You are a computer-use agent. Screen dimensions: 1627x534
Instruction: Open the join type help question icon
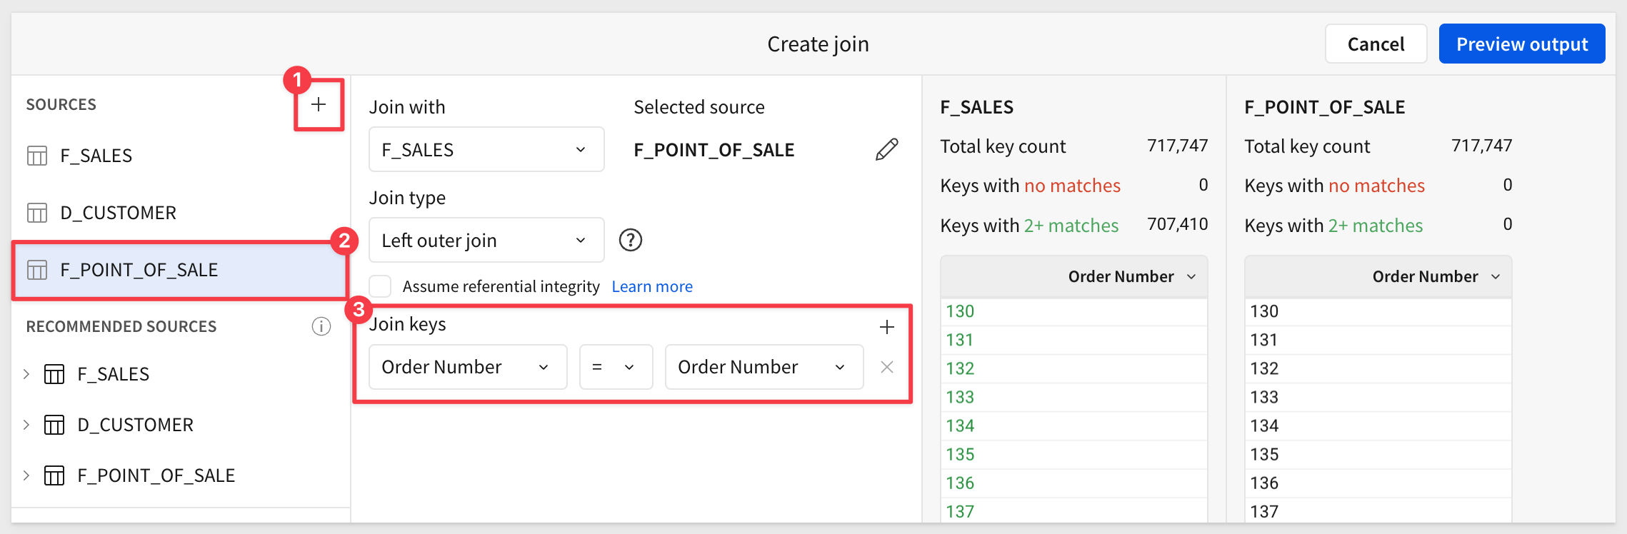630,240
